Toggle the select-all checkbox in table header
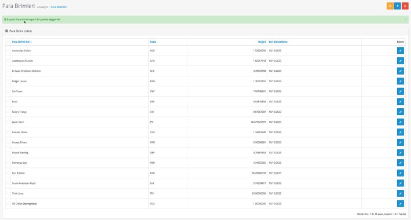This screenshot has width=411, height=220. (8, 42)
